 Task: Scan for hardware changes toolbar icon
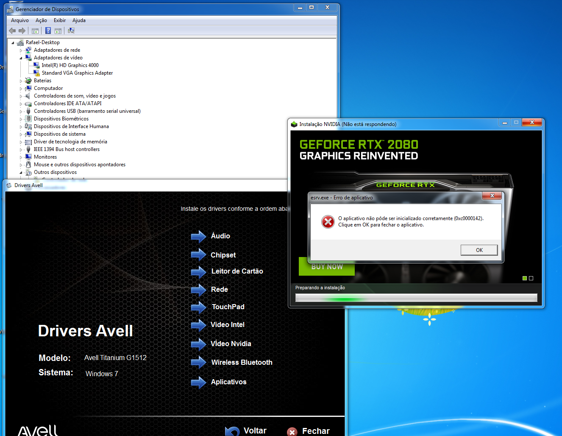point(71,31)
